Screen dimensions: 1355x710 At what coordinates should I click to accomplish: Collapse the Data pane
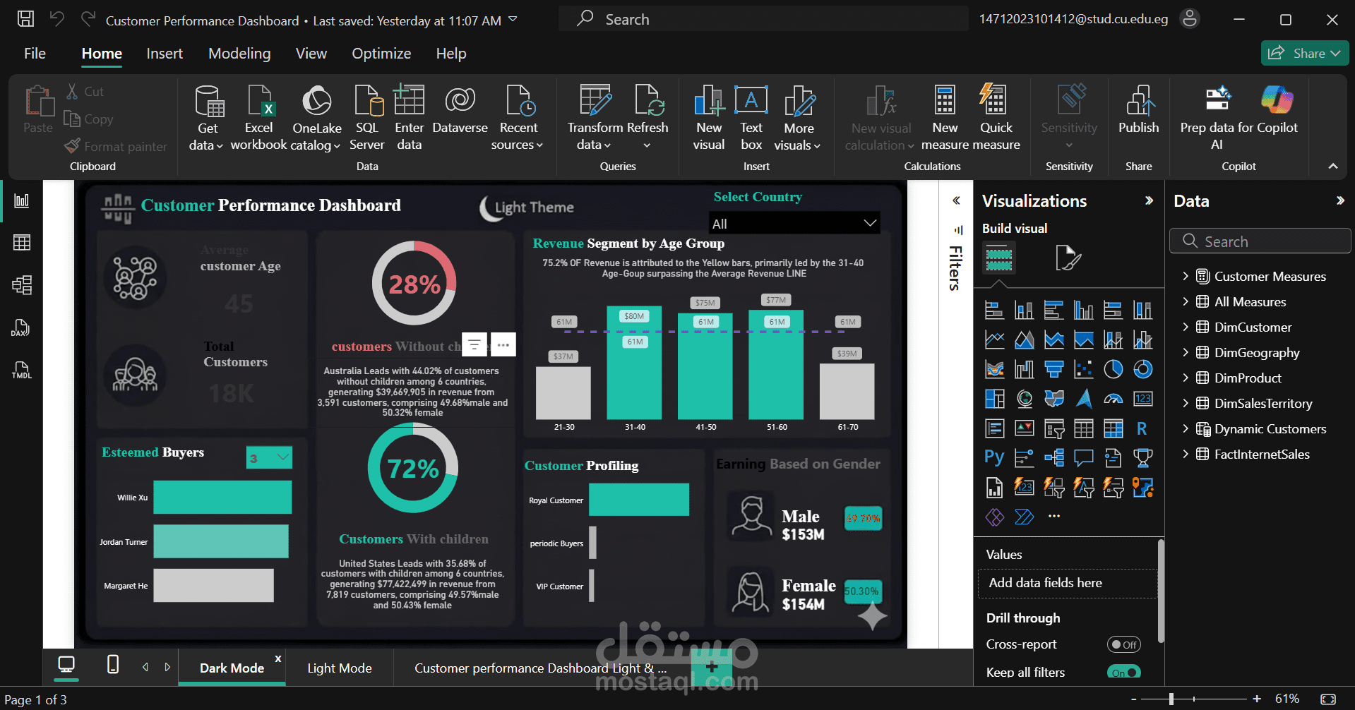(1340, 200)
